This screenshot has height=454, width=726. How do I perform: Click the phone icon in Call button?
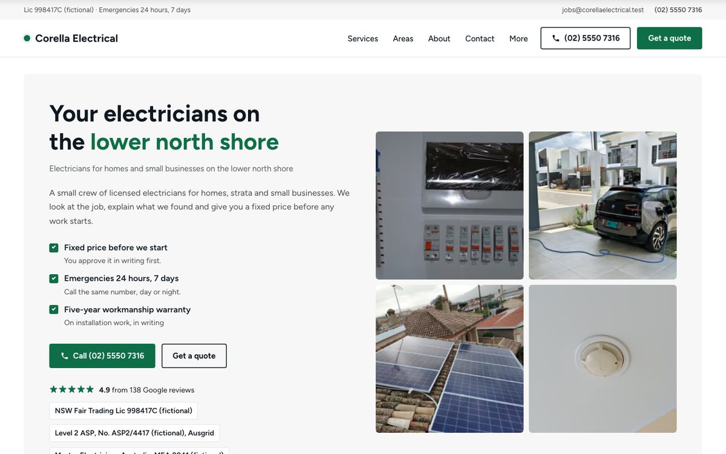[65, 356]
